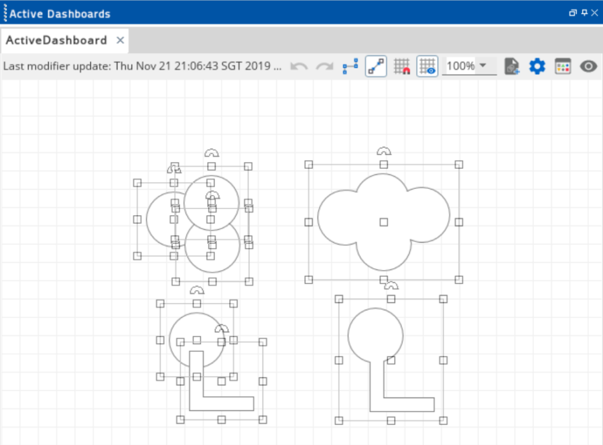The width and height of the screenshot is (603, 445).
Task: Pin the Active Dashboards panel
Action: pos(584,13)
